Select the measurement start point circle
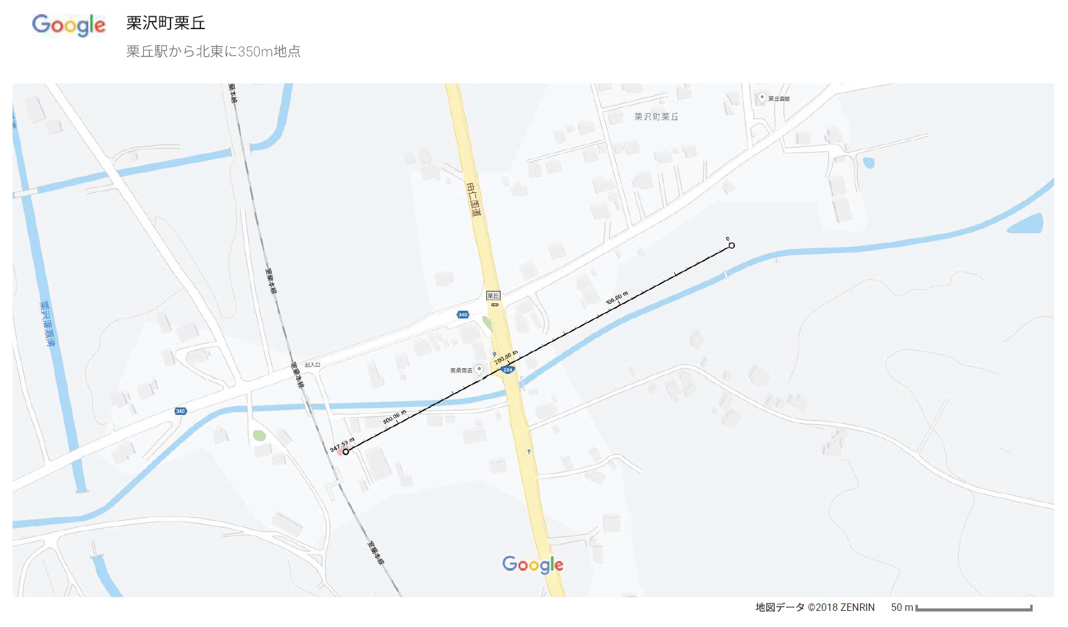Image resolution: width=1068 pixels, height=627 pixels. click(x=732, y=246)
